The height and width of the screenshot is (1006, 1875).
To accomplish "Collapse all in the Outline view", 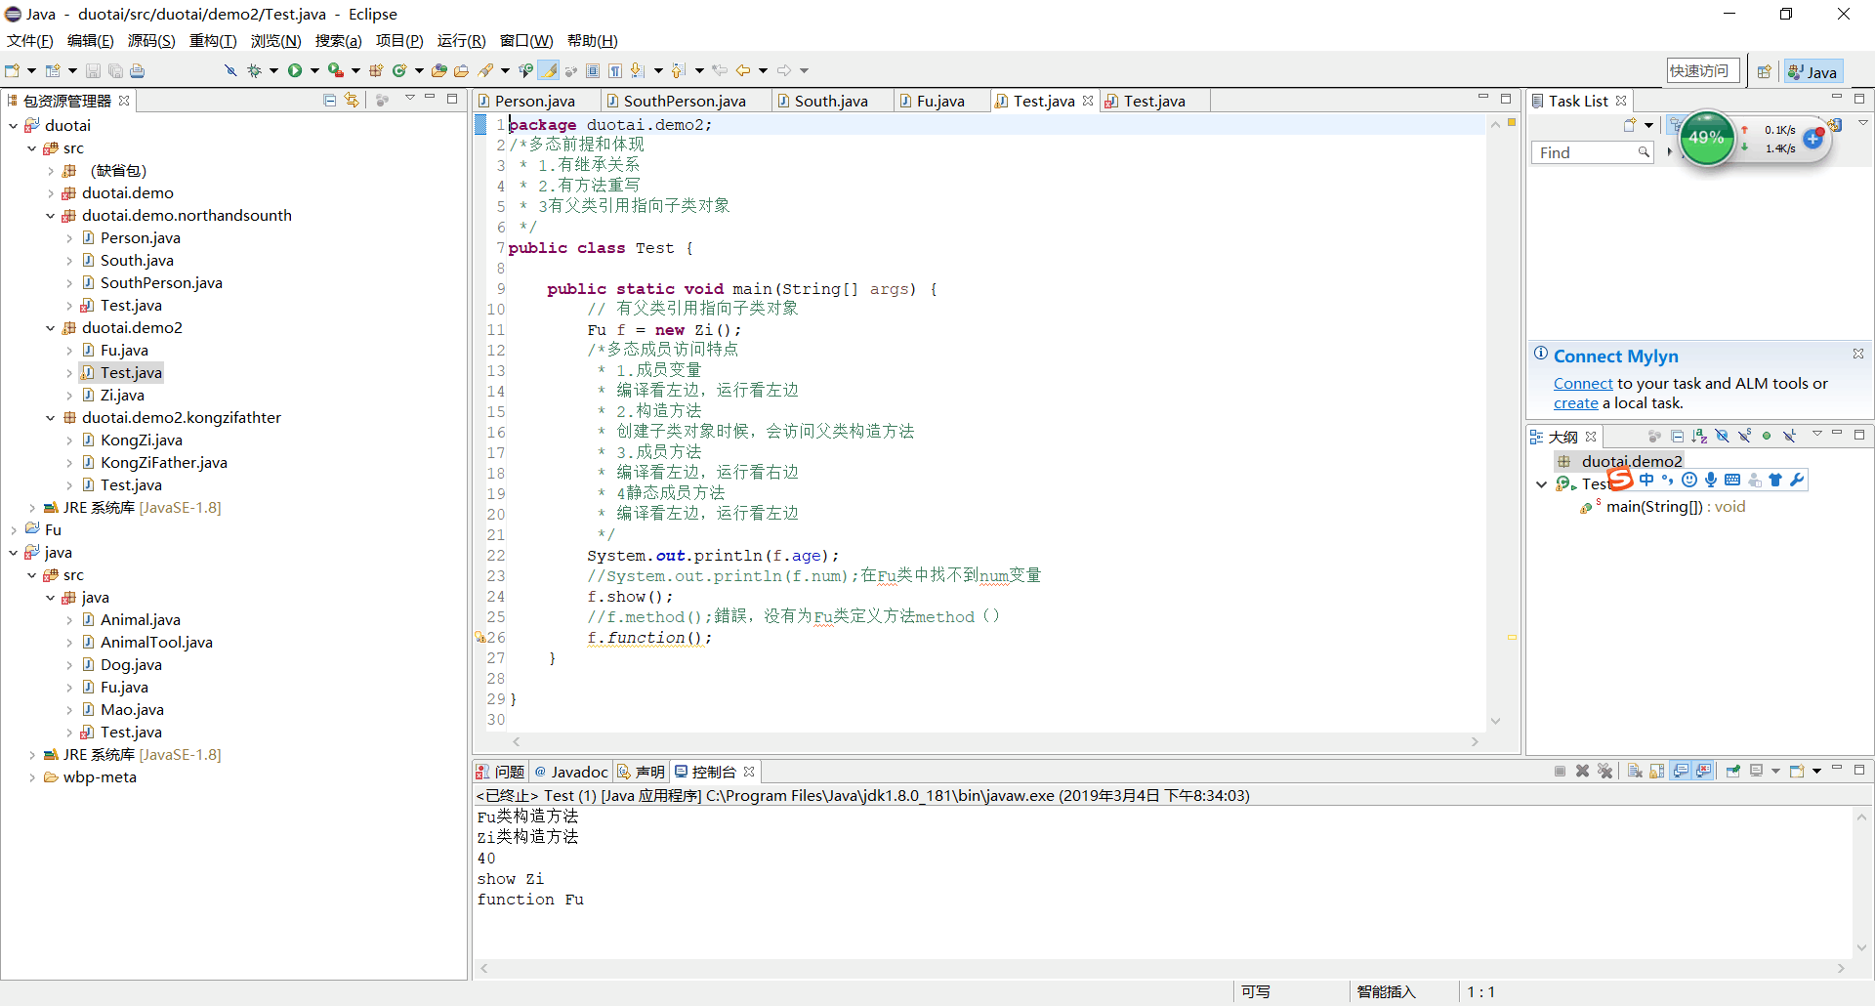I will [1677, 436].
